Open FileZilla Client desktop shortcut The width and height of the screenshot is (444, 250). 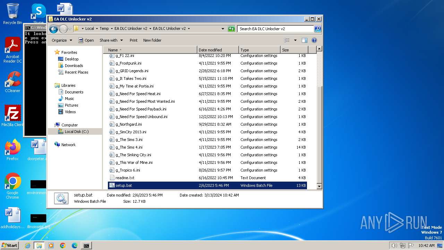point(12,116)
